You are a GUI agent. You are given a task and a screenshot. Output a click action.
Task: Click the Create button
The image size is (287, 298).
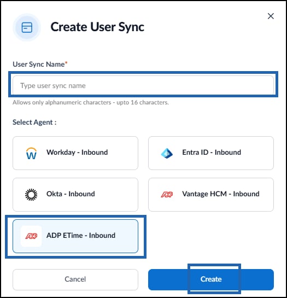[x=211, y=279]
